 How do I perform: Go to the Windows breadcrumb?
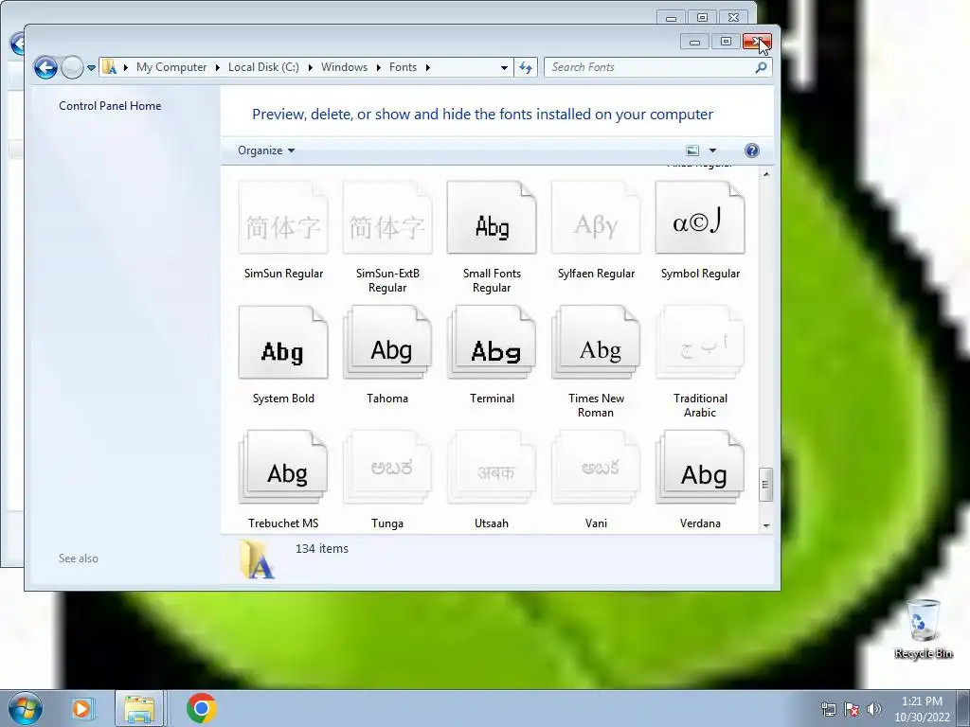pyautogui.click(x=344, y=67)
